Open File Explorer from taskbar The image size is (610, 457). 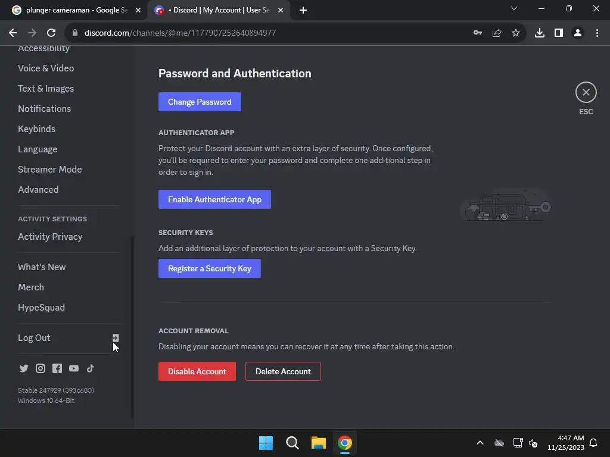point(318,443)
